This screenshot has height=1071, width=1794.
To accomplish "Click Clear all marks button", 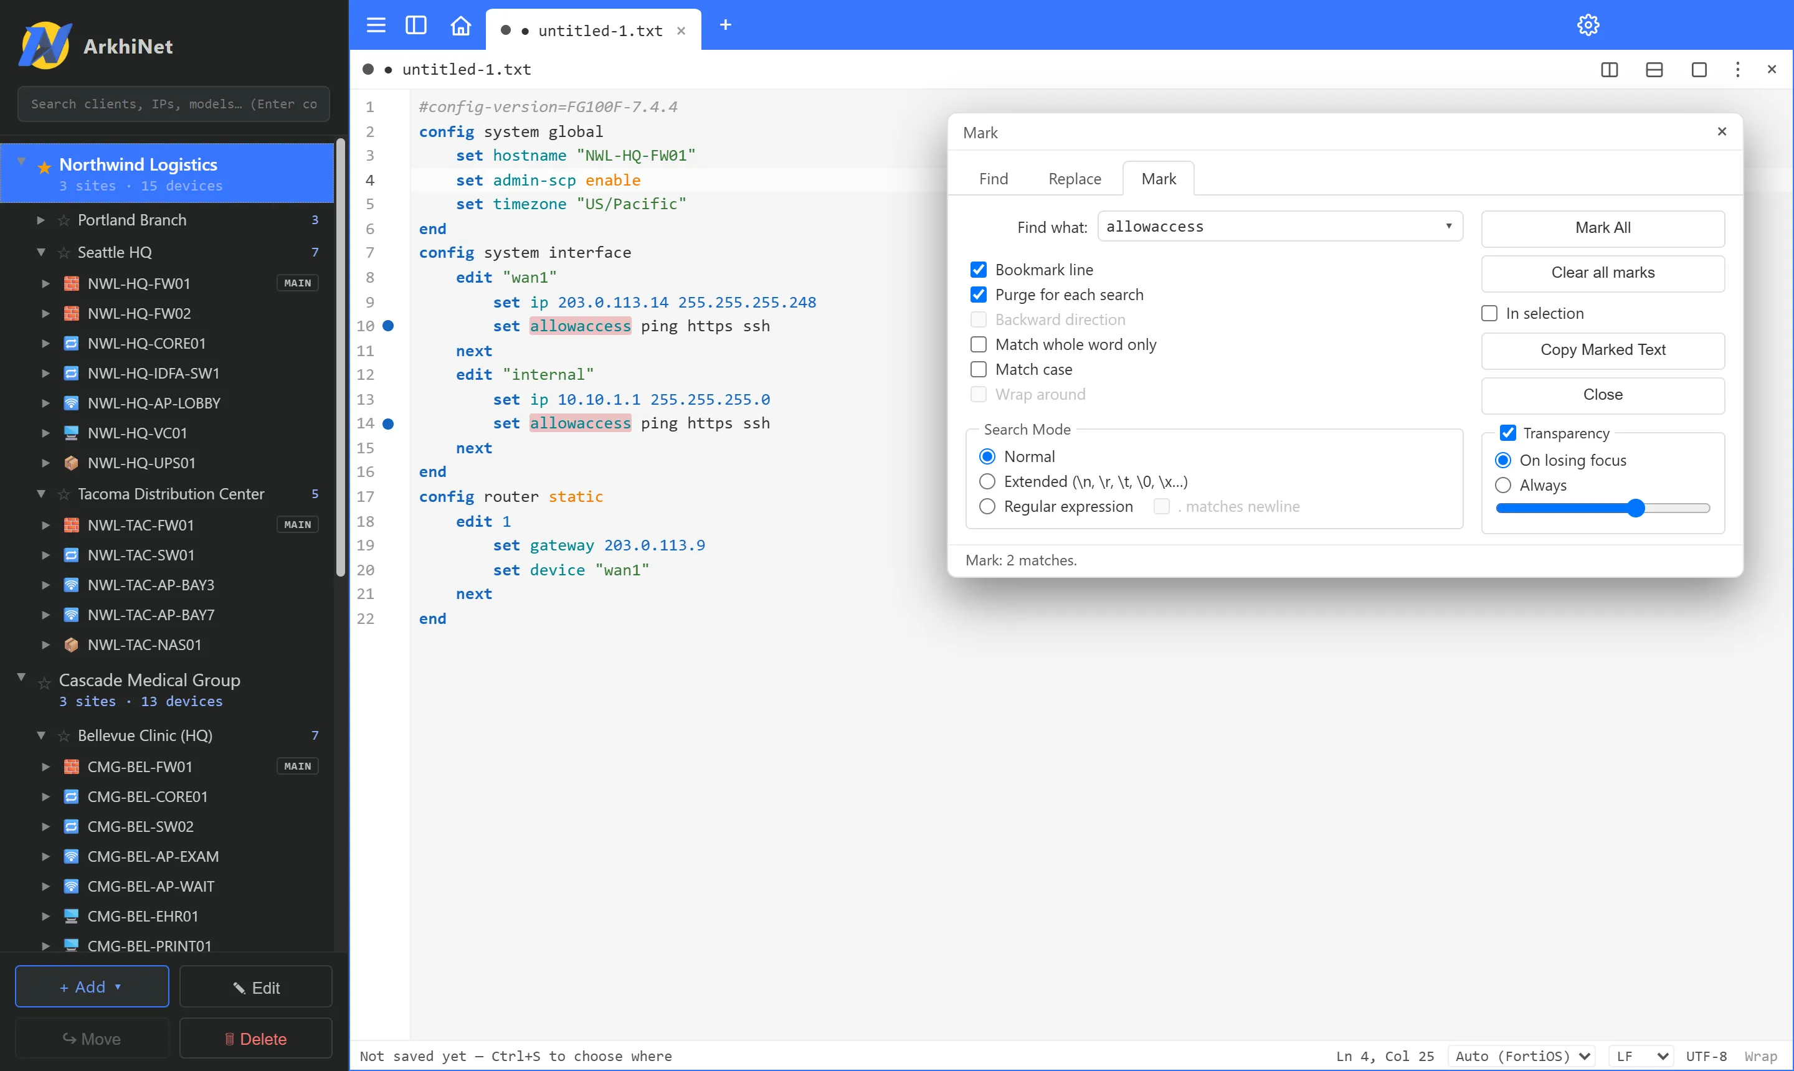I will click(1603, 273).
